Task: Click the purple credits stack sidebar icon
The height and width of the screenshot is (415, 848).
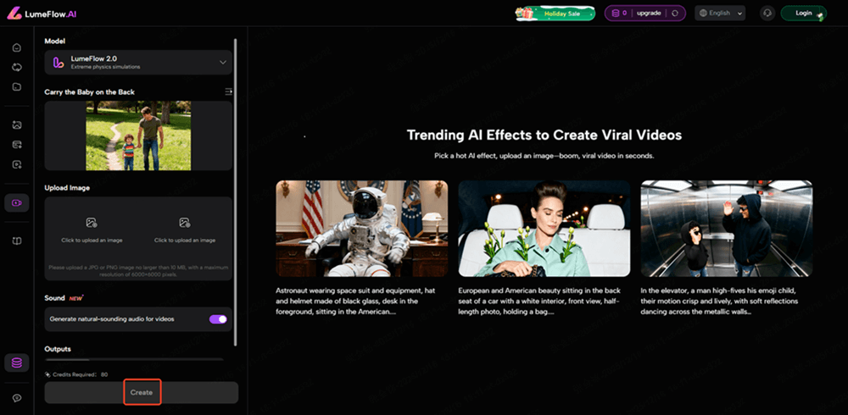Action: point(17,362)
